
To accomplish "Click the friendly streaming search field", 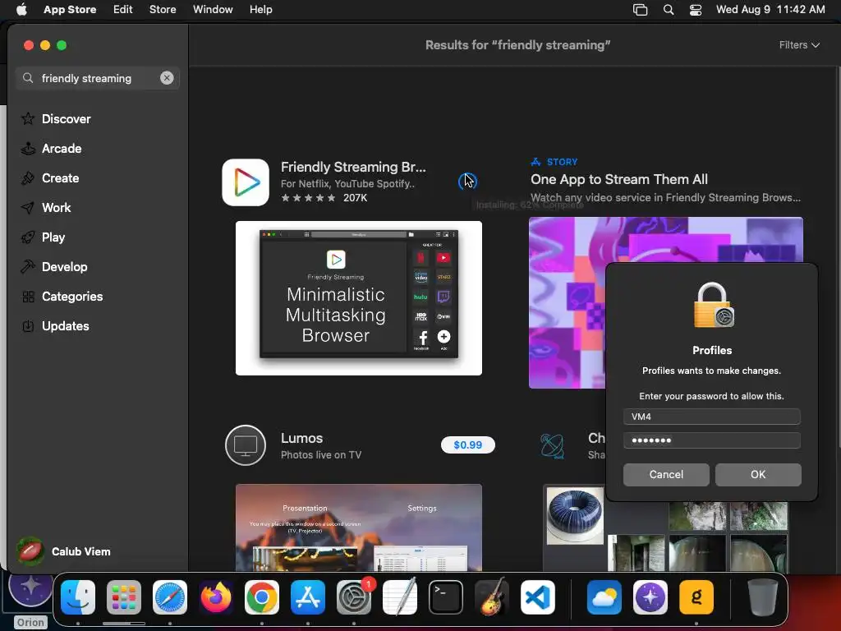I will [97, 78].
